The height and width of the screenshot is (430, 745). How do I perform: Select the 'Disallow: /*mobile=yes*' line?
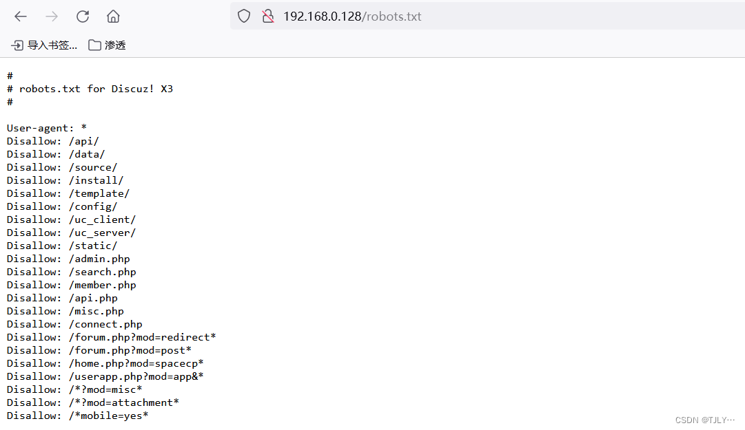pos(77,416)
